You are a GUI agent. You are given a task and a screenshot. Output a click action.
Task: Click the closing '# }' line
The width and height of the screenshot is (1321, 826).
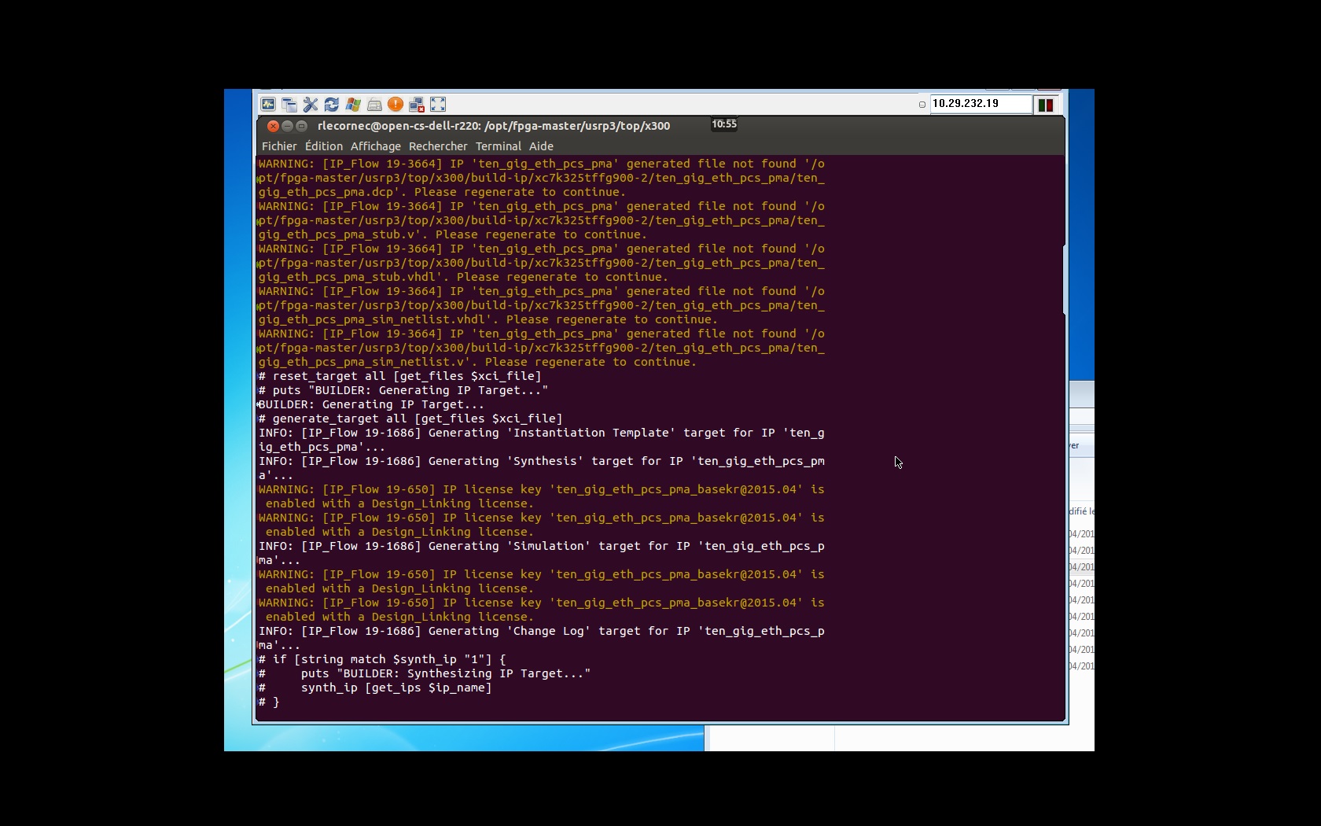269,702
